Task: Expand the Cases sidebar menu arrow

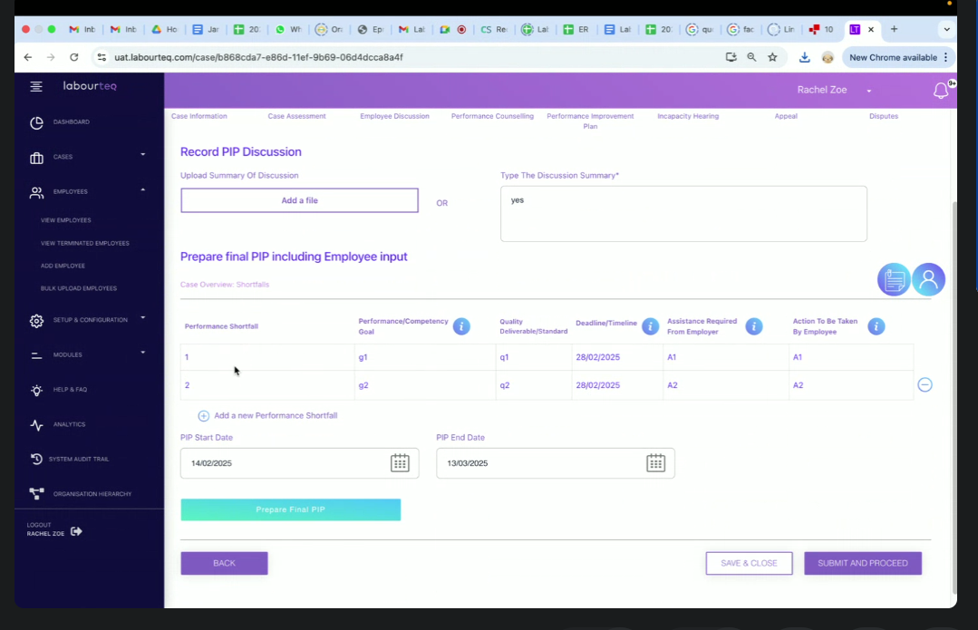Action: pos(143,155)
